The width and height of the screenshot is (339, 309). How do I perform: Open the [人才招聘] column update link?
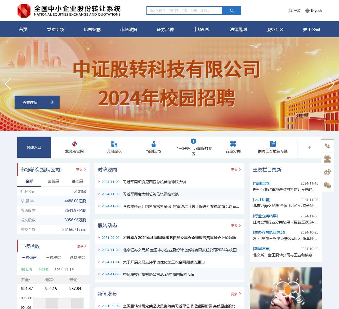262,200
